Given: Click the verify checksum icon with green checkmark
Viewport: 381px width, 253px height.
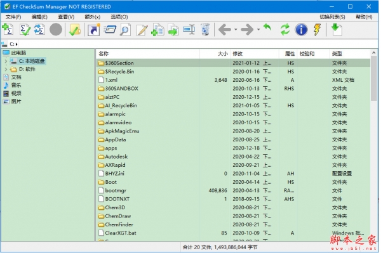Looking at the screenshot, I should coord(25,30).
